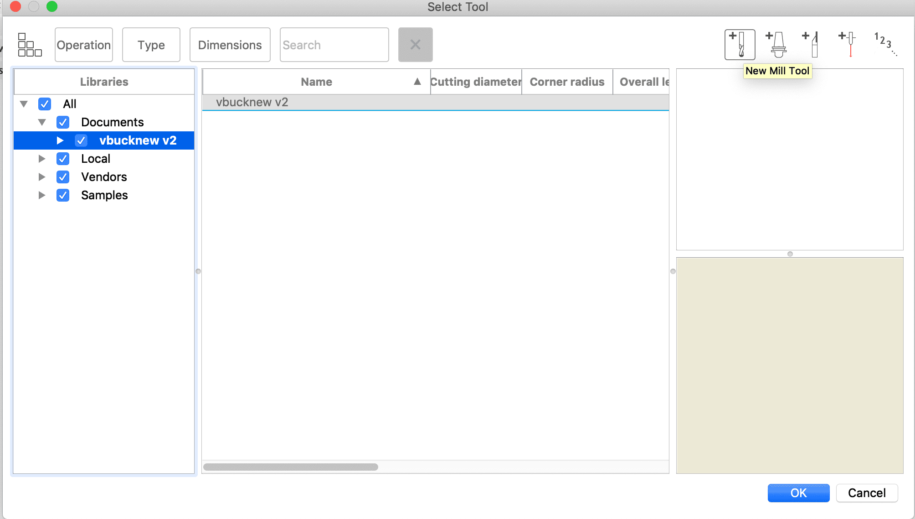Expand the vbucknew v2 library node
The width and height of the screenshot is (915, 519).
60,140
